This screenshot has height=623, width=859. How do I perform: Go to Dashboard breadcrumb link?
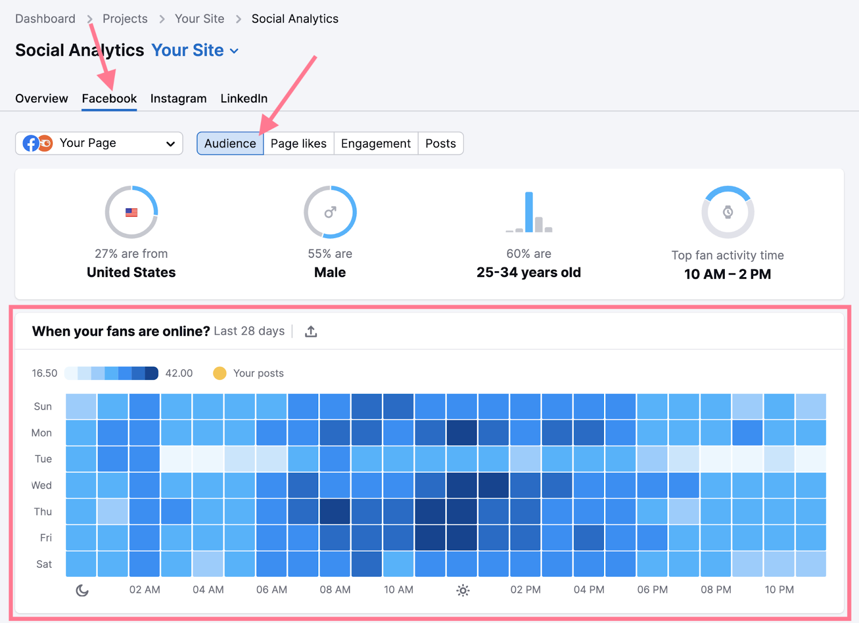point(45,19)
